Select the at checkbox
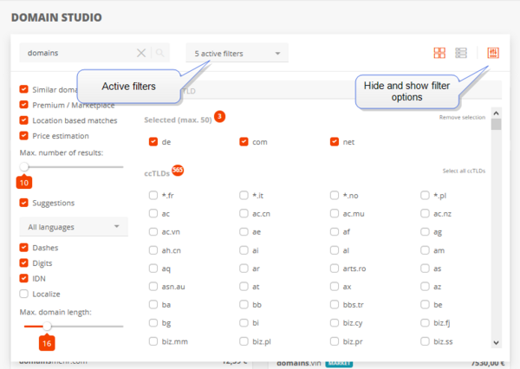Viewport: 520px width, 369px height. (x=244, y=287)
